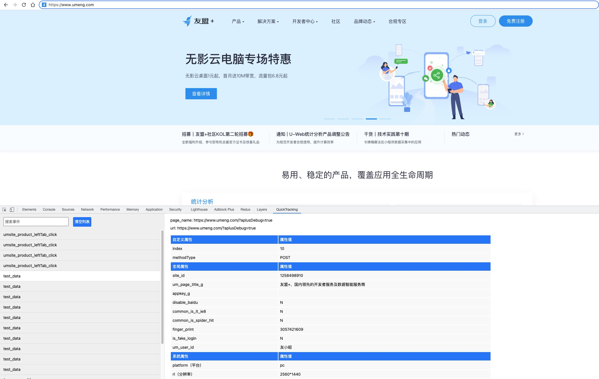Select the highlighted test_data event row
Image resolution: width=599 pixels, height=379 pixels.
[x=80, y=276]
